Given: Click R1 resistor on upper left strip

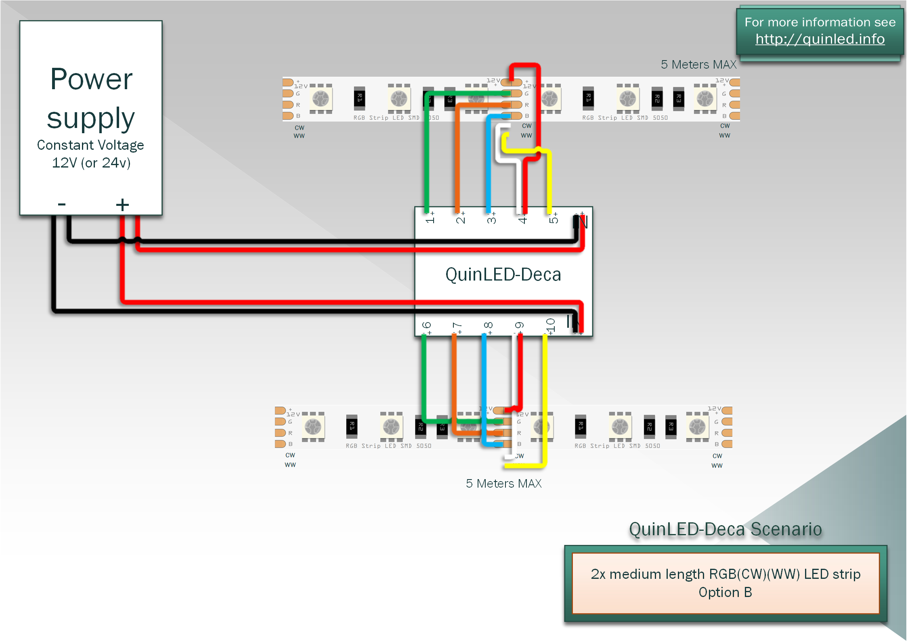Looking at the screenshot, I should click(359, 98).
